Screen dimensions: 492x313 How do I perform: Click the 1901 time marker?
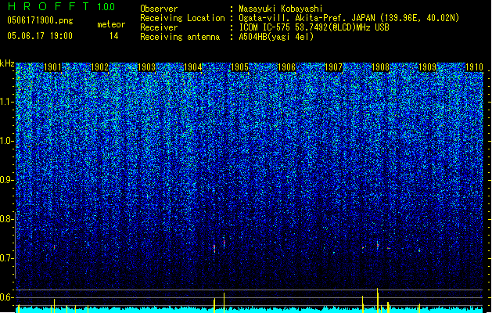tap(52, 67)
